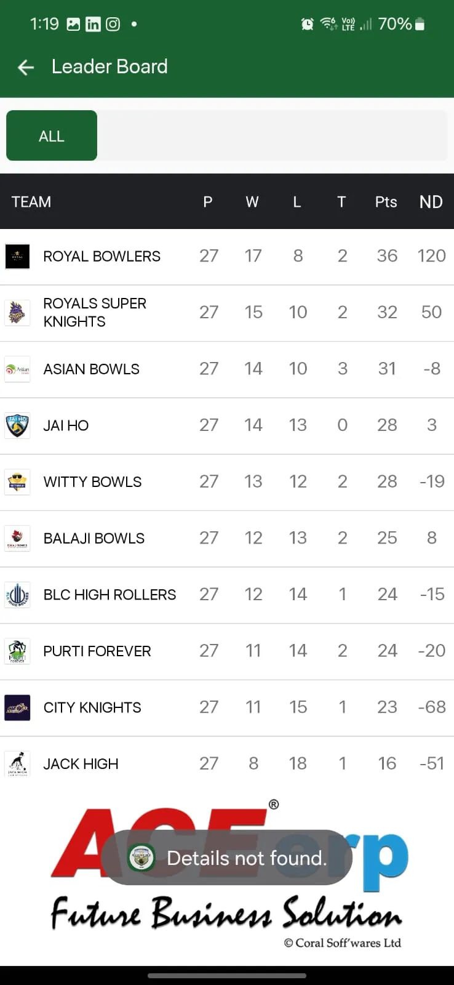Select the Balaji Bowls team icon

17,538
